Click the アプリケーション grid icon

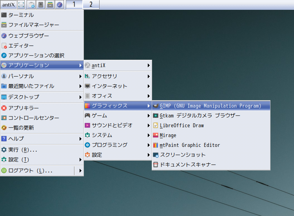pos(4,65)
